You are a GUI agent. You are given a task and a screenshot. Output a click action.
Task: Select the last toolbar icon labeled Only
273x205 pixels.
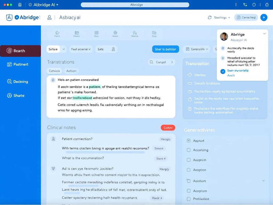click(x=154, y=34)
